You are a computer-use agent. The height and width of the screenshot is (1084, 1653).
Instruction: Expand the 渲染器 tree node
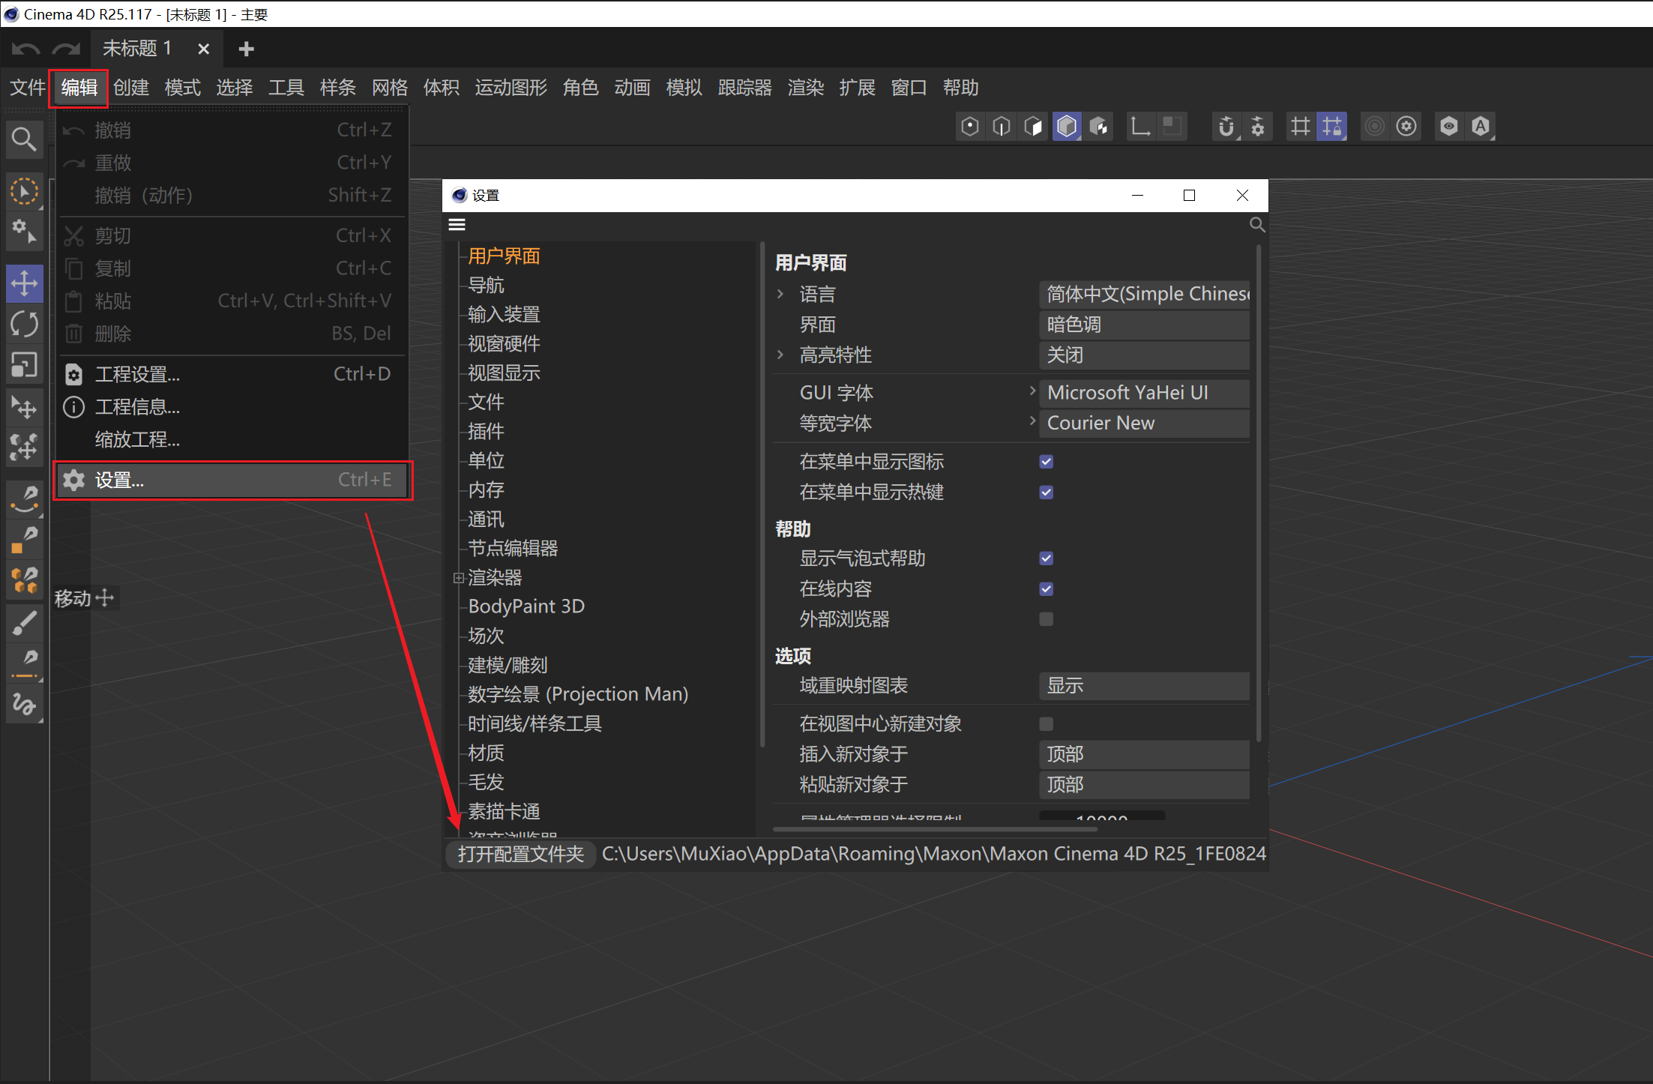[x=458, y=578]
